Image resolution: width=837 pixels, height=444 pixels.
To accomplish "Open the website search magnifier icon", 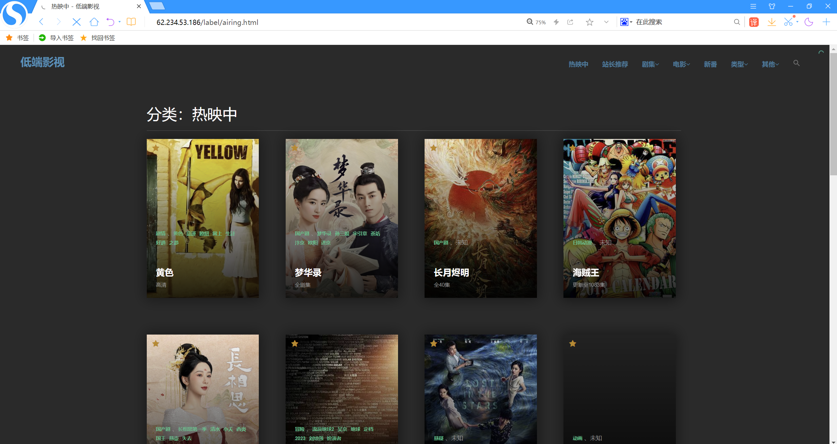I will click(x=796, y=63).
